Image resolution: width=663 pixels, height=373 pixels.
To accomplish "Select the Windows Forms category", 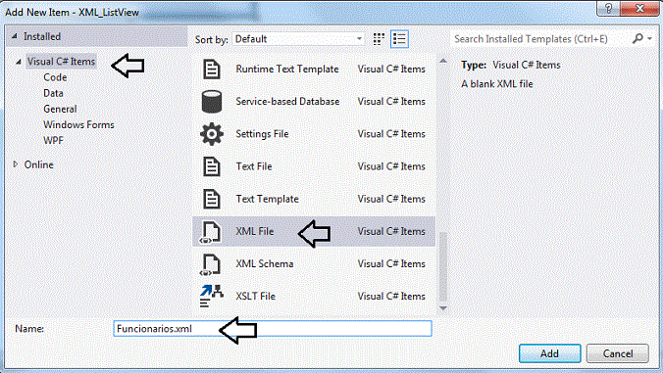I will click(78, 125).
